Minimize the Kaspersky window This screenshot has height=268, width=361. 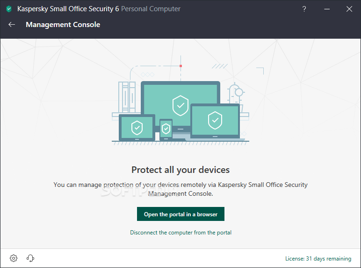point(327,9)
